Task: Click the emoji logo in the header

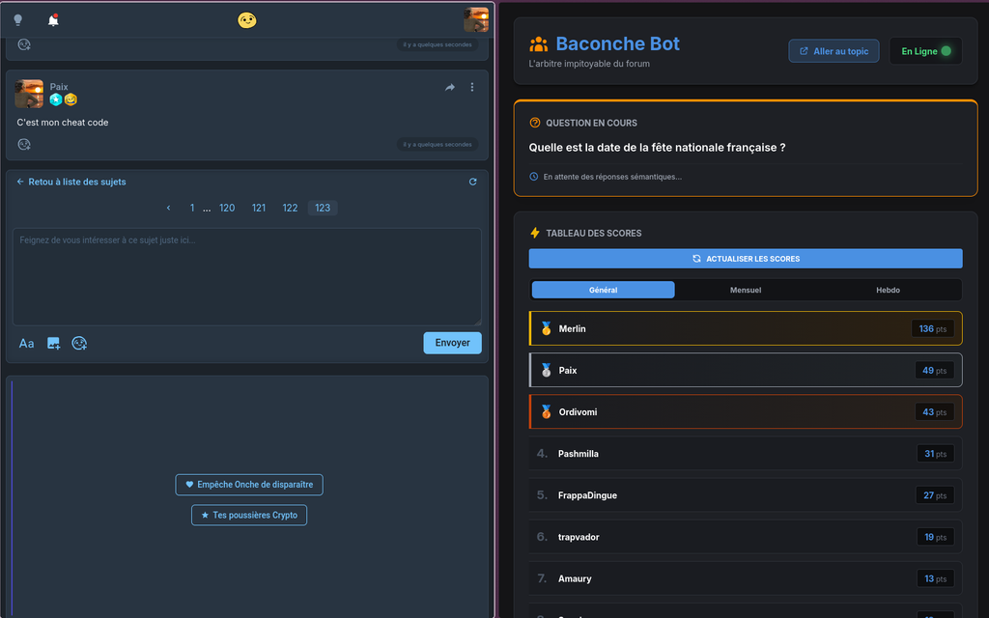Action: point(247,20)
